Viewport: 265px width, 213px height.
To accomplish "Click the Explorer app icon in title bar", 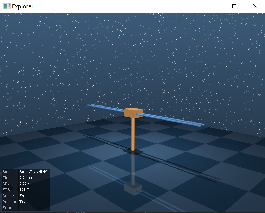I will point(7,6).
